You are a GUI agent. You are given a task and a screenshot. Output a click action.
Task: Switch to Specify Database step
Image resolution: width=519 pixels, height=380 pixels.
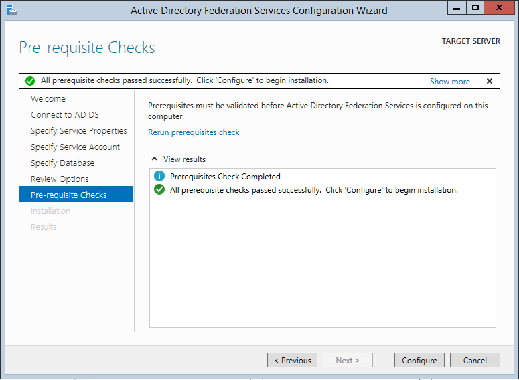62,163
